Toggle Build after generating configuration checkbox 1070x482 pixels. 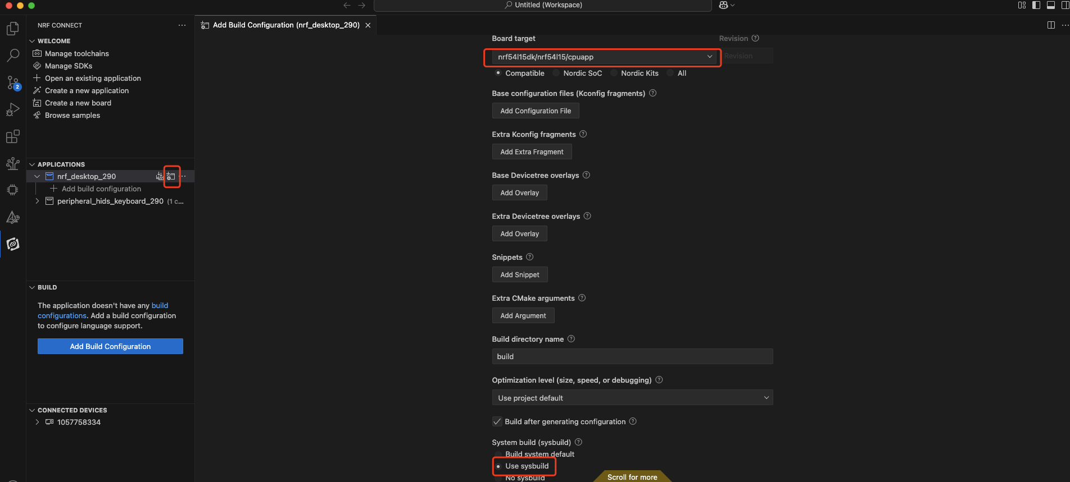tap(497, 421)
